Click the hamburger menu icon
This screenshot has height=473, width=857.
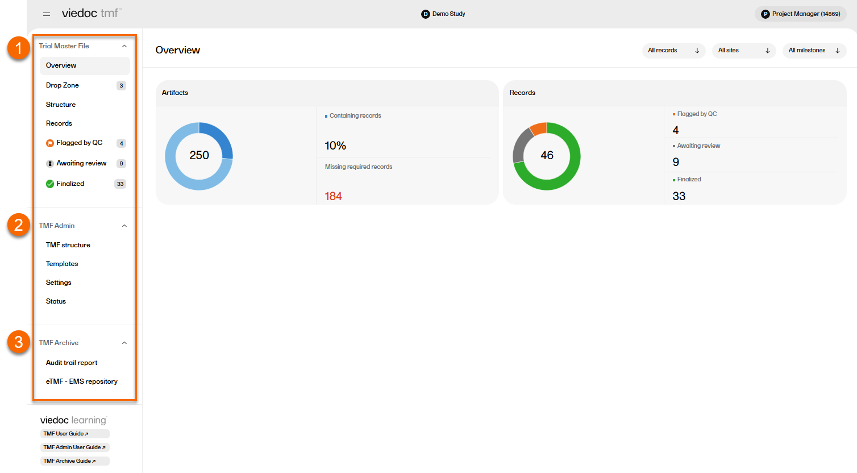click(x=47, y=14)
